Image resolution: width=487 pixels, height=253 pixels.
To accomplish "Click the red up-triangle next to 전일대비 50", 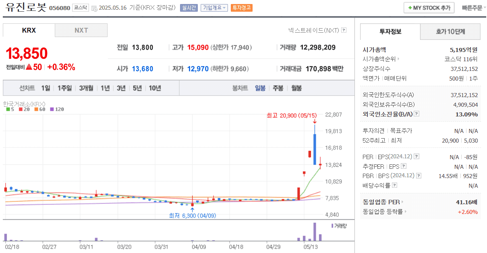I will [29, 67].
